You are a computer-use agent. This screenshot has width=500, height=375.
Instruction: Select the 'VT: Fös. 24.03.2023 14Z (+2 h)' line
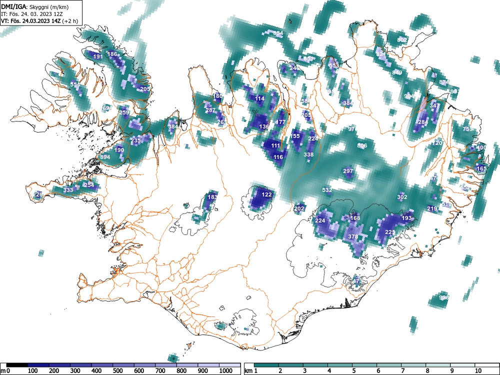tap(39, 21)
